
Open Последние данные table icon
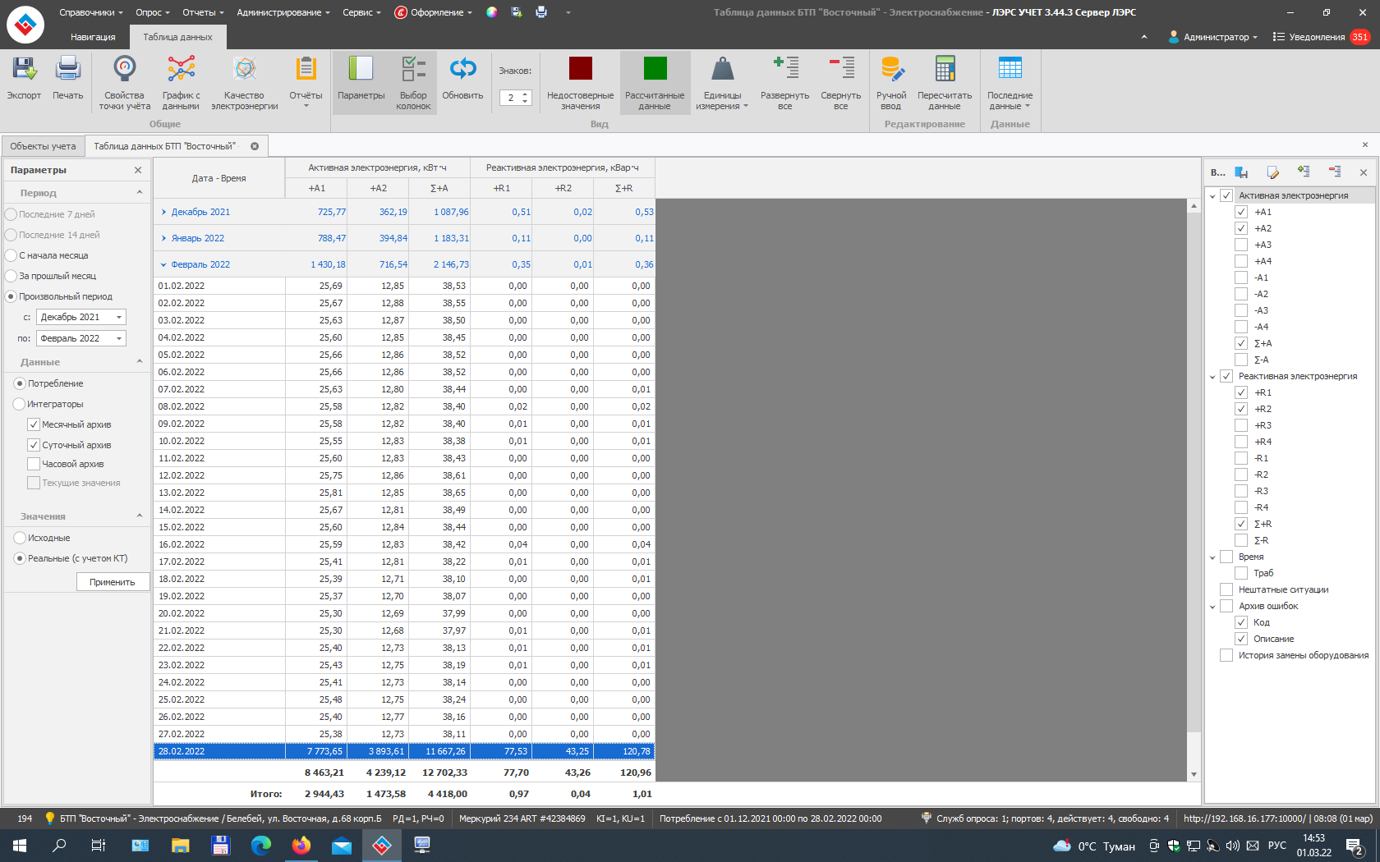click(x=1010, y=67)
